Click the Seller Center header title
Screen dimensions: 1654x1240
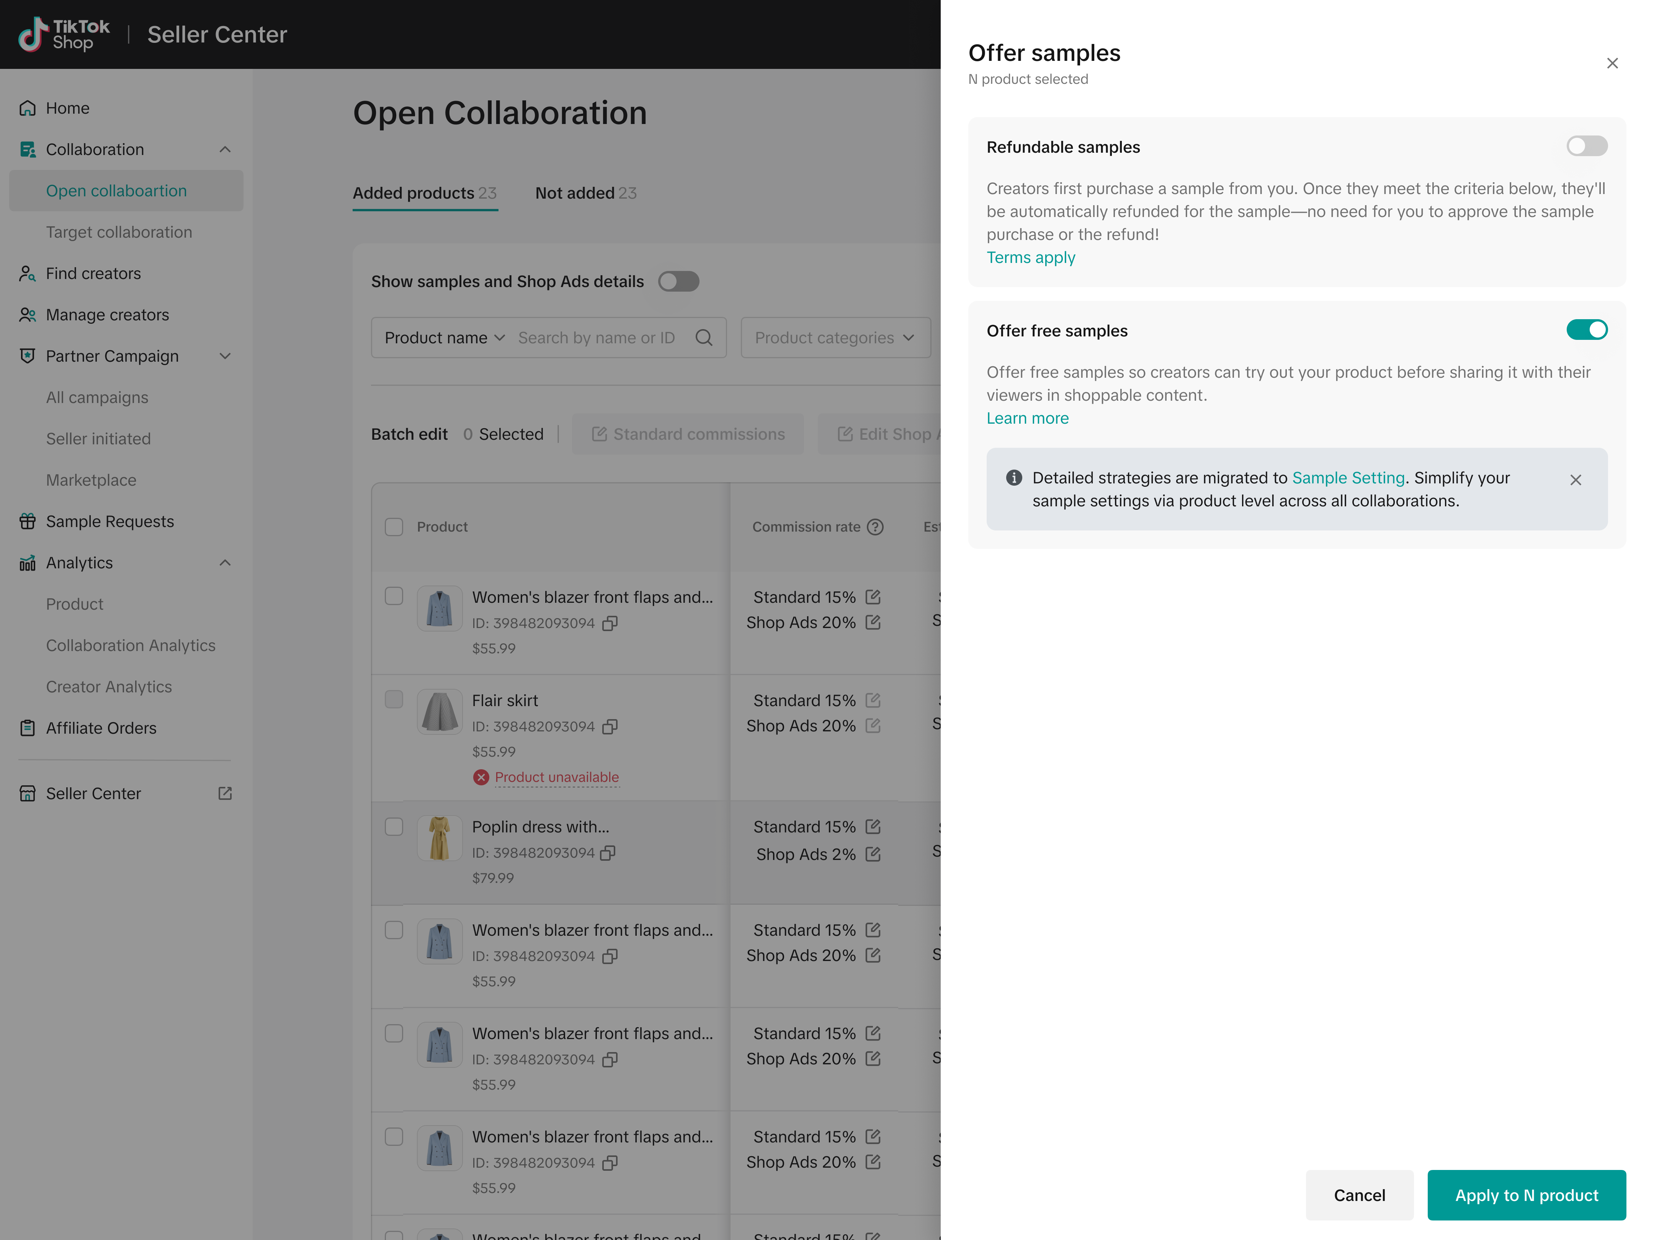click(x=217, y=34)
